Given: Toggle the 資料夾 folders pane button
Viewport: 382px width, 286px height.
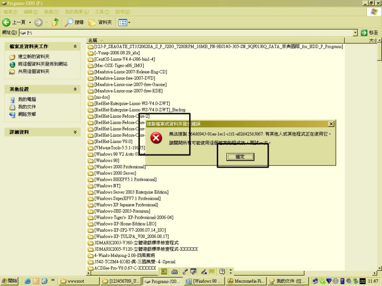Looking at the screenshot, I should [x=100, y=22].
